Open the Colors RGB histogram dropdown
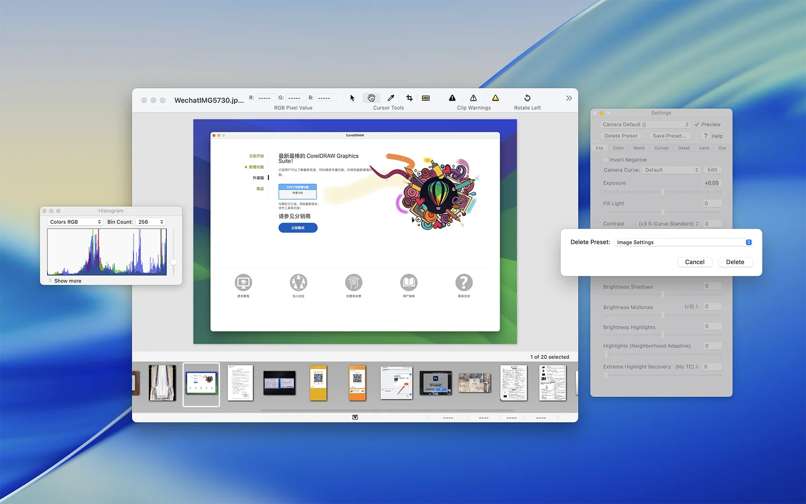Viewport: 806px width, 504px height. pos(75,222)
